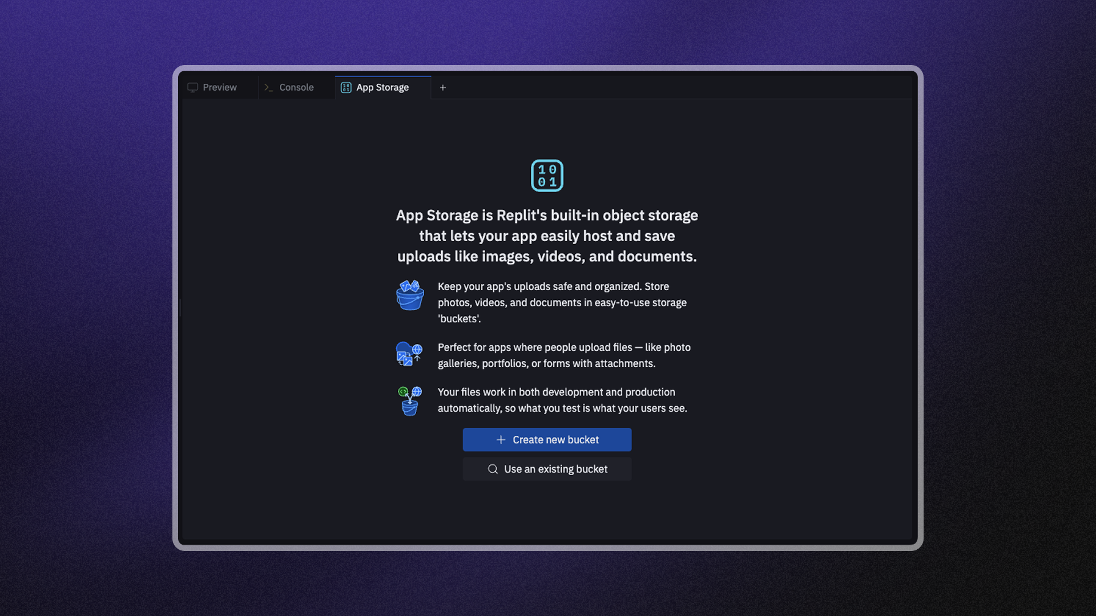Click the plus icon to add a new tab
The image size is (1096, 616).
443,87
